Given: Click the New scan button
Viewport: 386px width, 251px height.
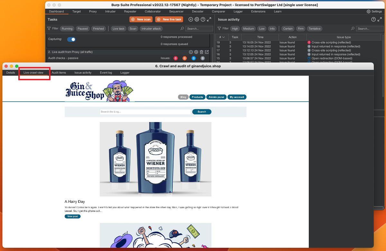Looking at the screenshot, I should [141, 19].
